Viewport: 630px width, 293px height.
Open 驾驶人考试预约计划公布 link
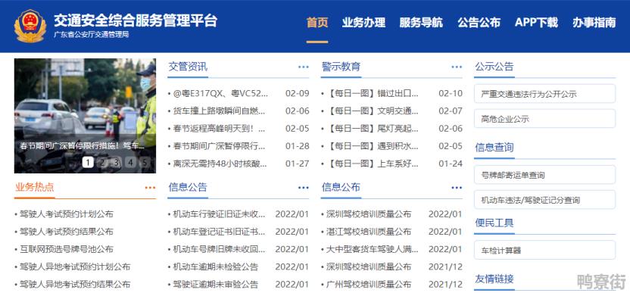pos(67,214)
